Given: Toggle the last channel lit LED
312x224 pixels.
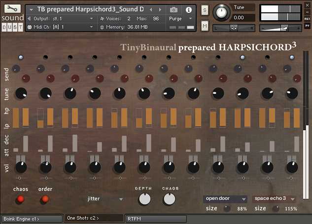Looking at the screenshot, I should pyautogui.click(x=292, y=57).
